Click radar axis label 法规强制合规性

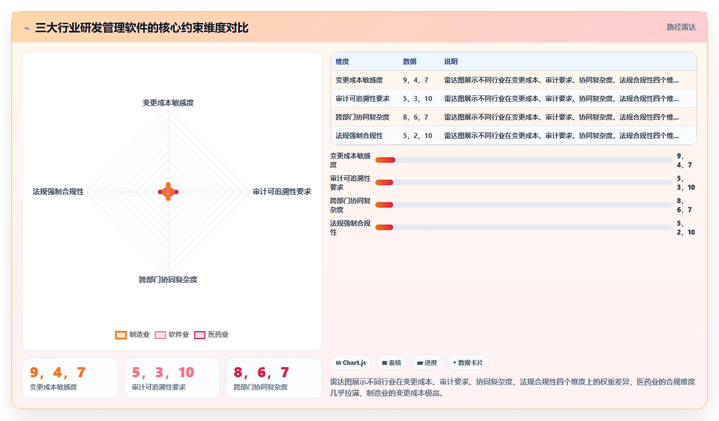pyautogui.click(x=58, y=192)
